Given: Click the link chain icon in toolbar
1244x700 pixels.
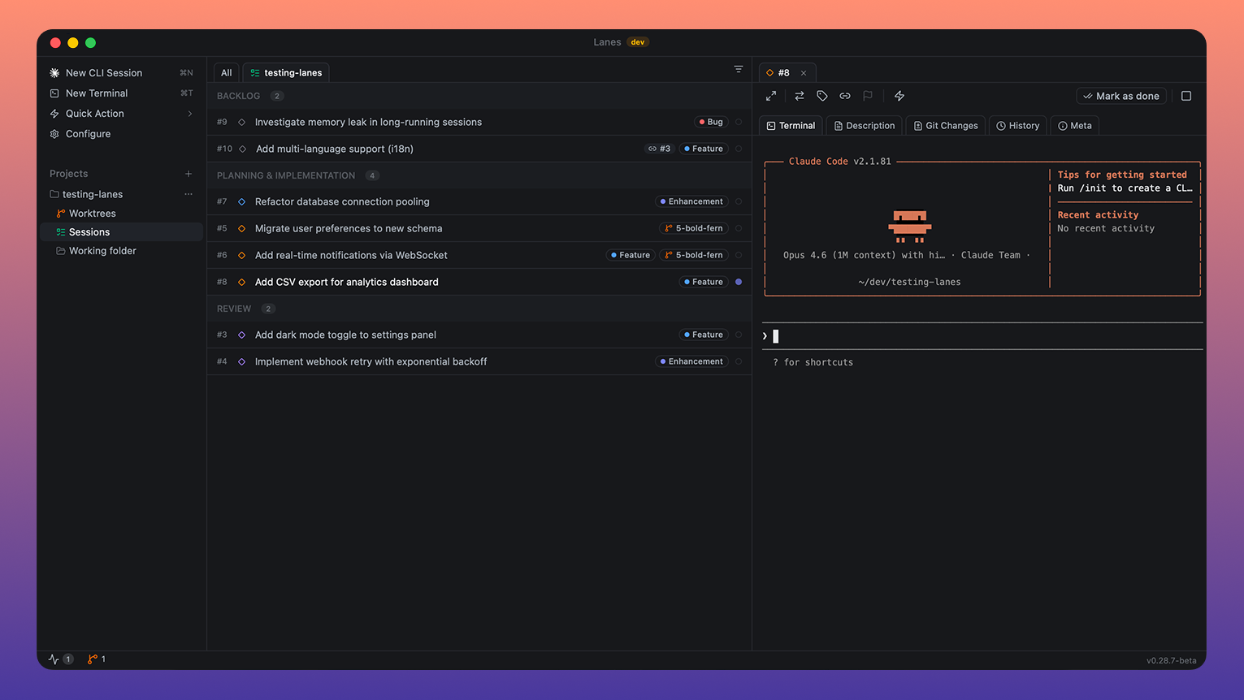Looking at the screenshot, I should click(845, 96).
